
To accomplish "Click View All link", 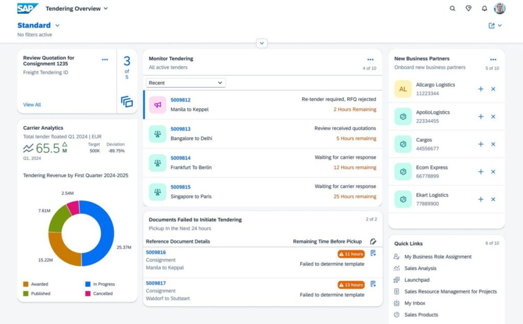I will click(x=32, y=105).
